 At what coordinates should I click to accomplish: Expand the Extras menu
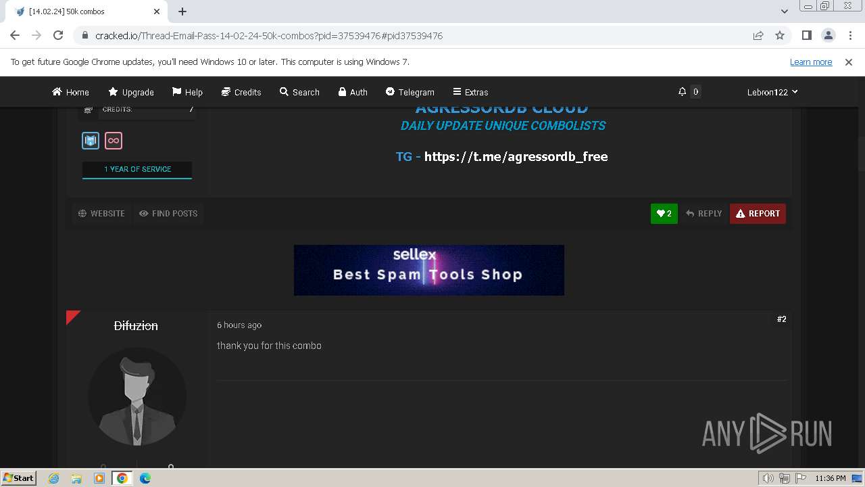470,92
